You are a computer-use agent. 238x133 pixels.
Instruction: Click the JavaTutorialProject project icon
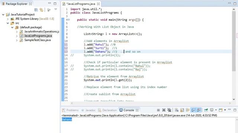tap(8, 15)
